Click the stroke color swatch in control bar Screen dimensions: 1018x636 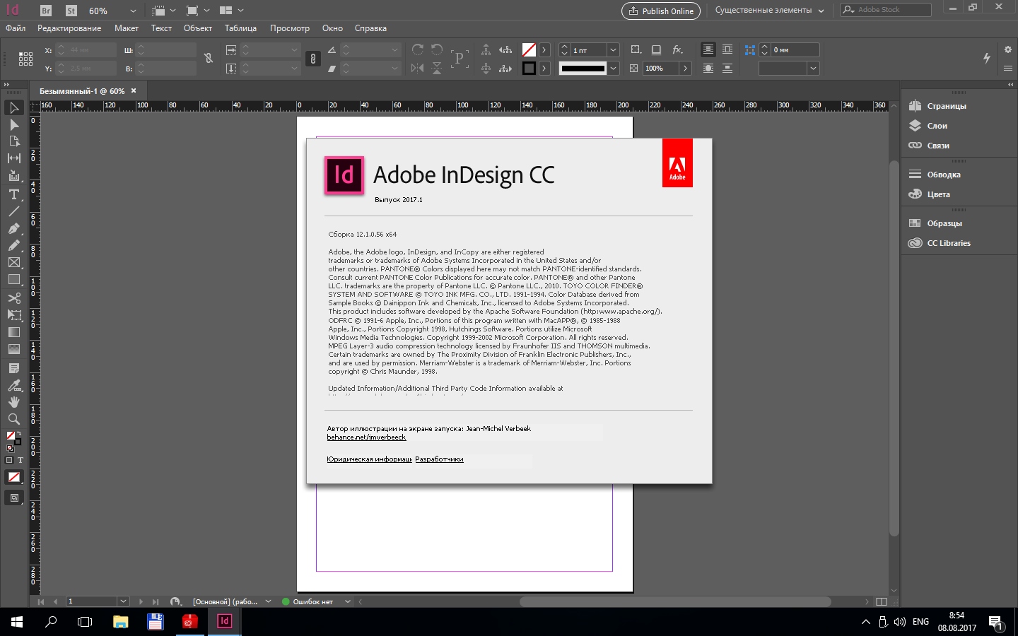click(529, 69)
